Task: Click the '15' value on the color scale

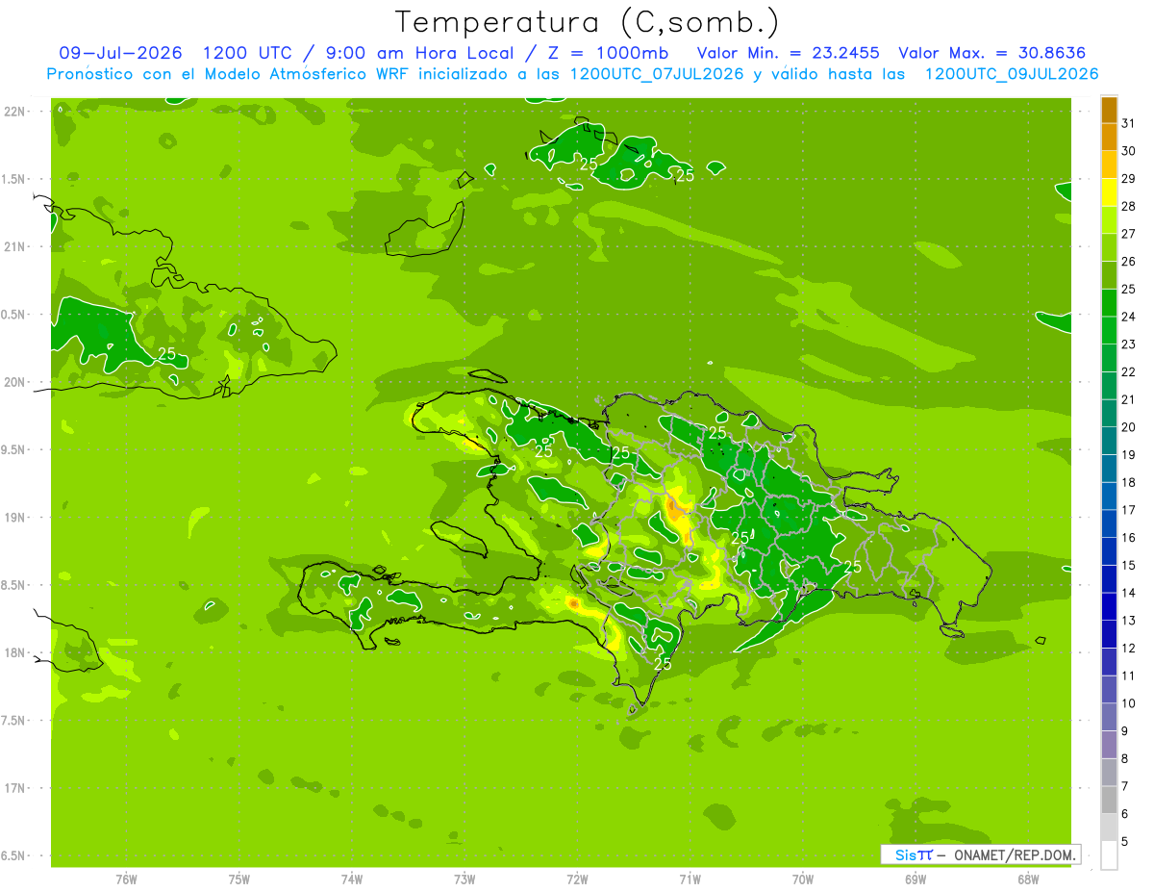Action: click(x=1128, y=565)
